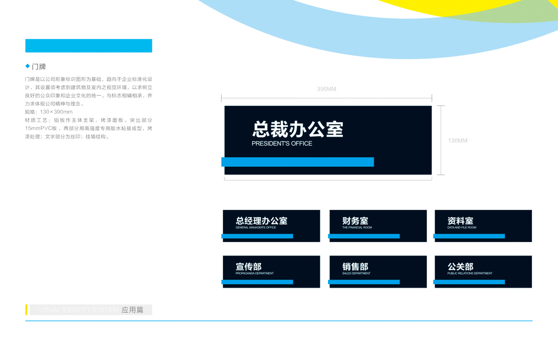The image size is (558, 338).
Task: Click the blue stripe on the President's Office sign
Action: [x=297, y=162]
